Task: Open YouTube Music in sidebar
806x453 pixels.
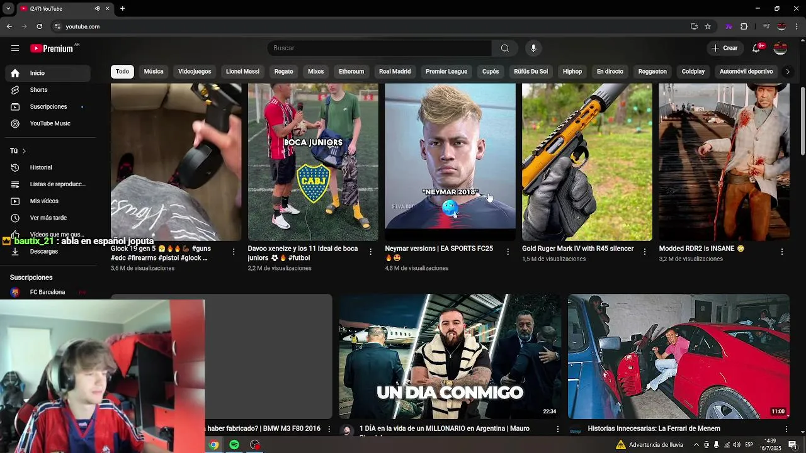Action: click(48, 124)
